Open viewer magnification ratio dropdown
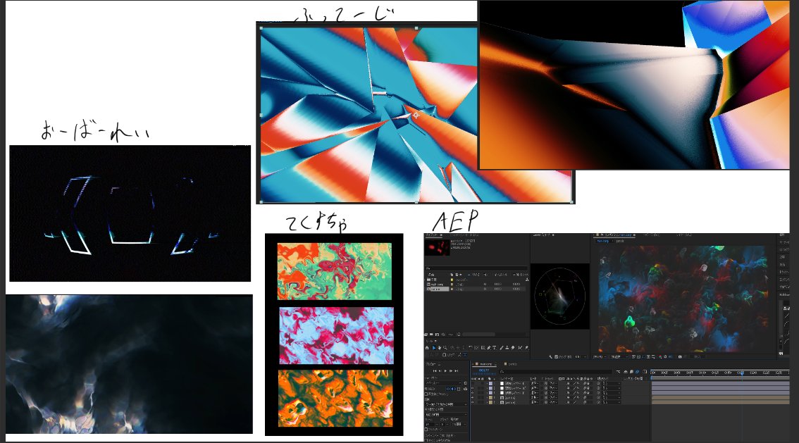 click(x=600, y=357)
